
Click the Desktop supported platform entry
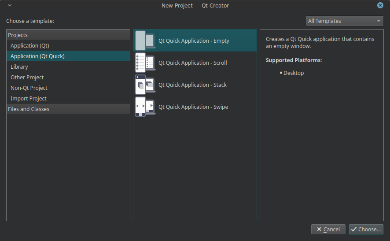[x=294, y=73]
